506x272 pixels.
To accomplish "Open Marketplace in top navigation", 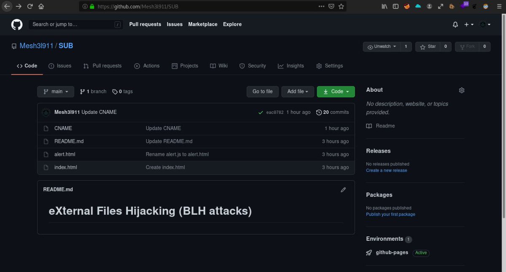I will coord(203,24).
